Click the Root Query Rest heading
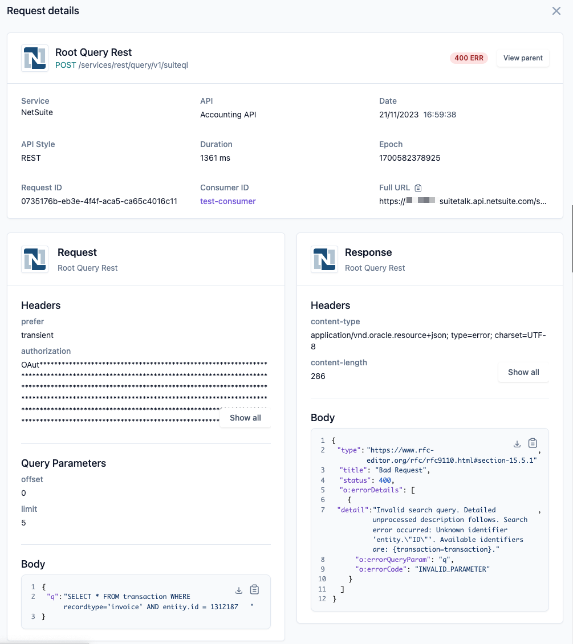The image size is (573, 644). pyautogui.click(x=94, y=52)
